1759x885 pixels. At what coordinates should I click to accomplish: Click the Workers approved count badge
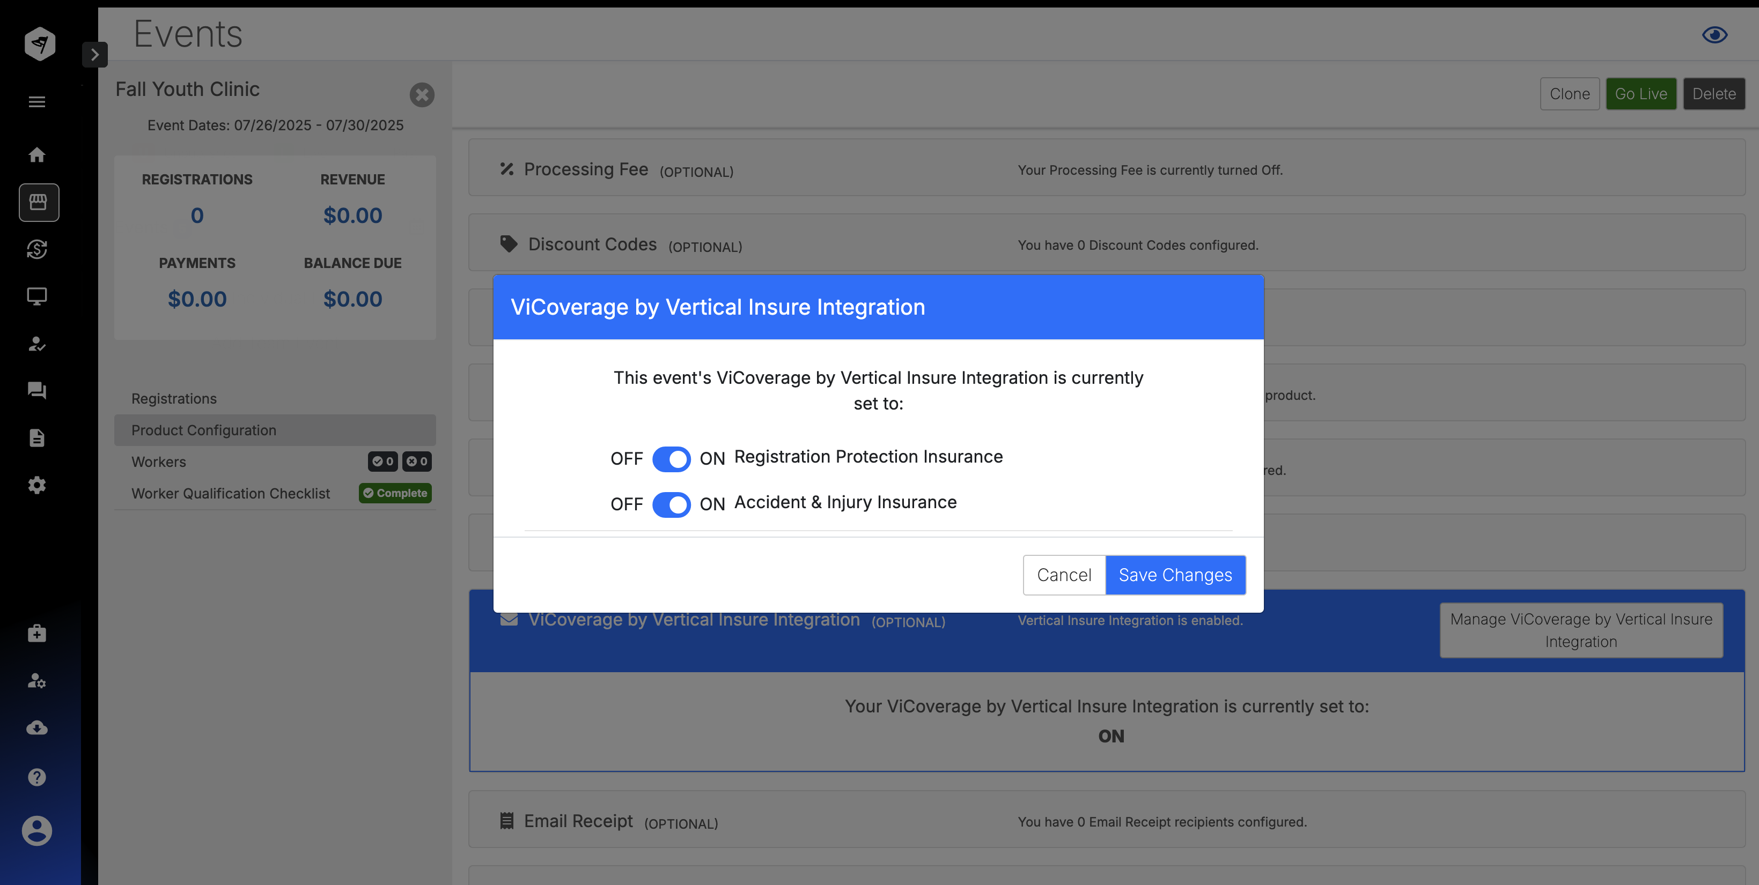pos(382,462)
